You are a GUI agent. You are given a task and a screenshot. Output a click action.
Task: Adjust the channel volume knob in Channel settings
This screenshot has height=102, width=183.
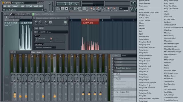click(41, 22)
